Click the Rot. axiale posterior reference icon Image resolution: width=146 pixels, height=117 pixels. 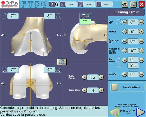coord(119,60)
